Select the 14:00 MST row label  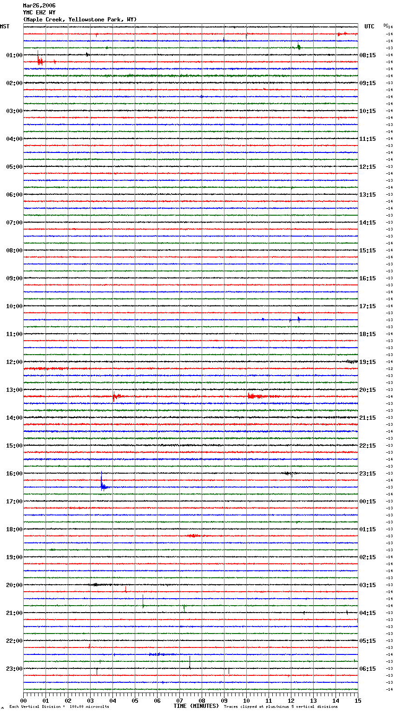pos(14,418)
